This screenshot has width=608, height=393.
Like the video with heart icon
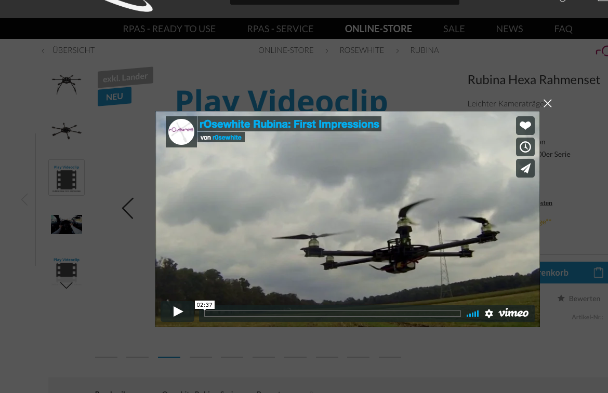click(525, 126)
